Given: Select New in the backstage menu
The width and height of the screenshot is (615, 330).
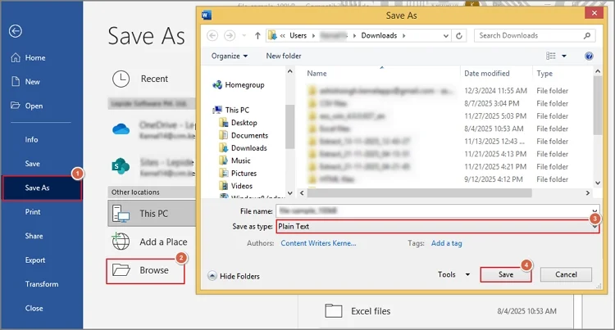Looking at the screenshot, I should pyautogui.click(x=25, y=82).
